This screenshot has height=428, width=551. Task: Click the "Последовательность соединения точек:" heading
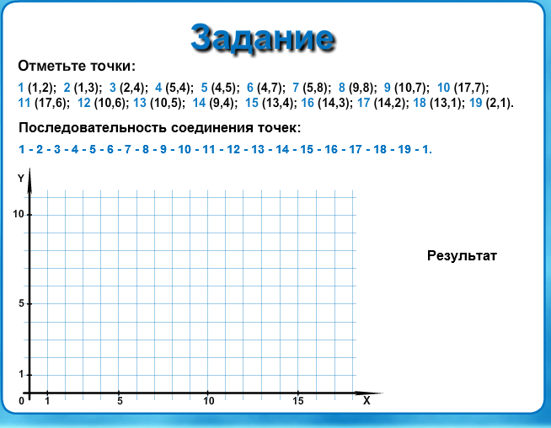point(158,128)
